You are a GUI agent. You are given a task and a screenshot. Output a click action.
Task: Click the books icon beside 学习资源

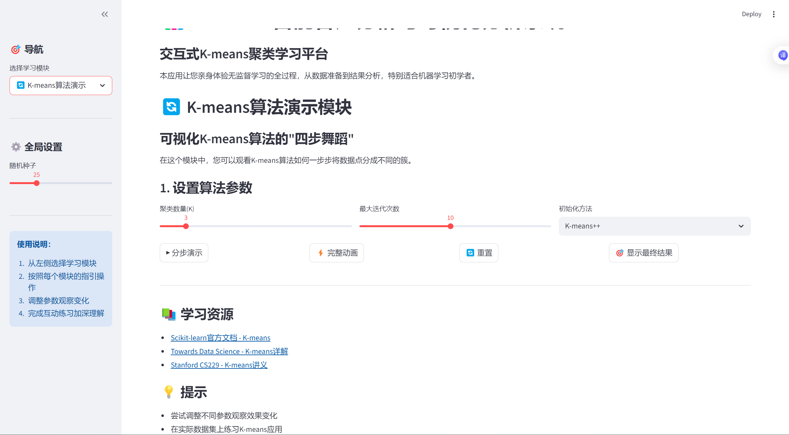169,314
